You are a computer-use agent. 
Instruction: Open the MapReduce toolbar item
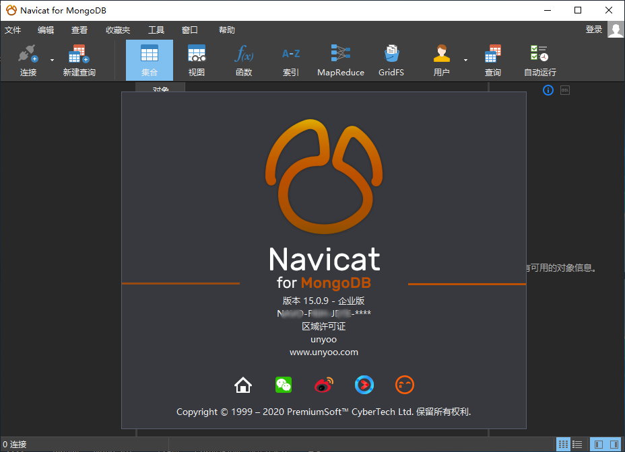[341, 60]
